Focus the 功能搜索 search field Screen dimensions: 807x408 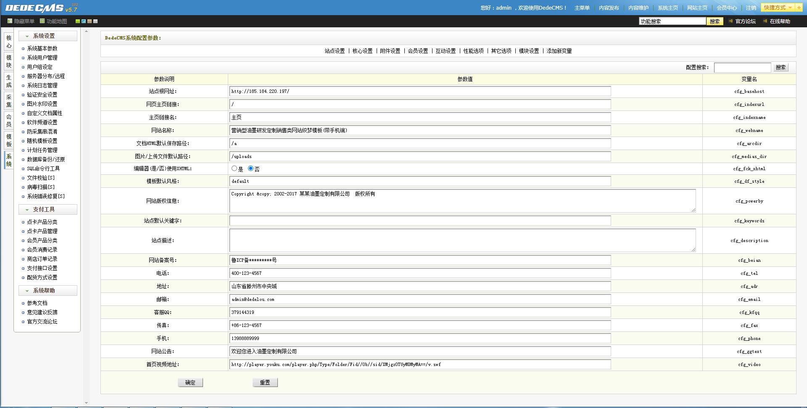point(672,21)
